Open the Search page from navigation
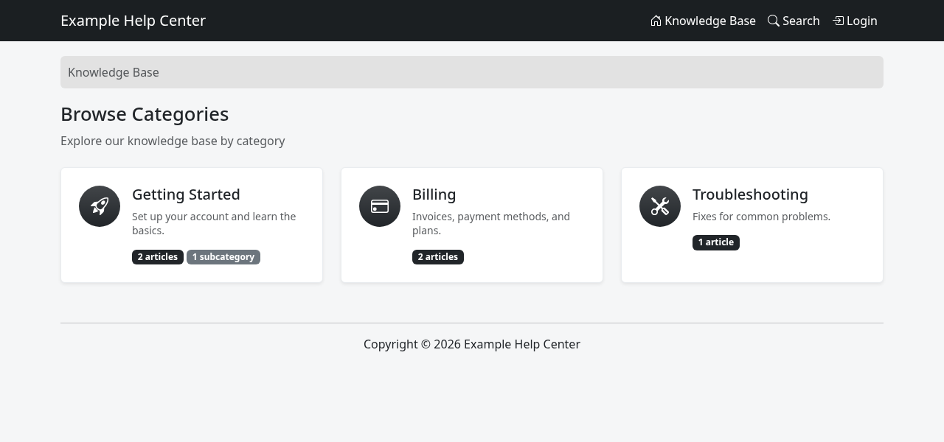Screen dimensions: 944x442 pos(794,21)
